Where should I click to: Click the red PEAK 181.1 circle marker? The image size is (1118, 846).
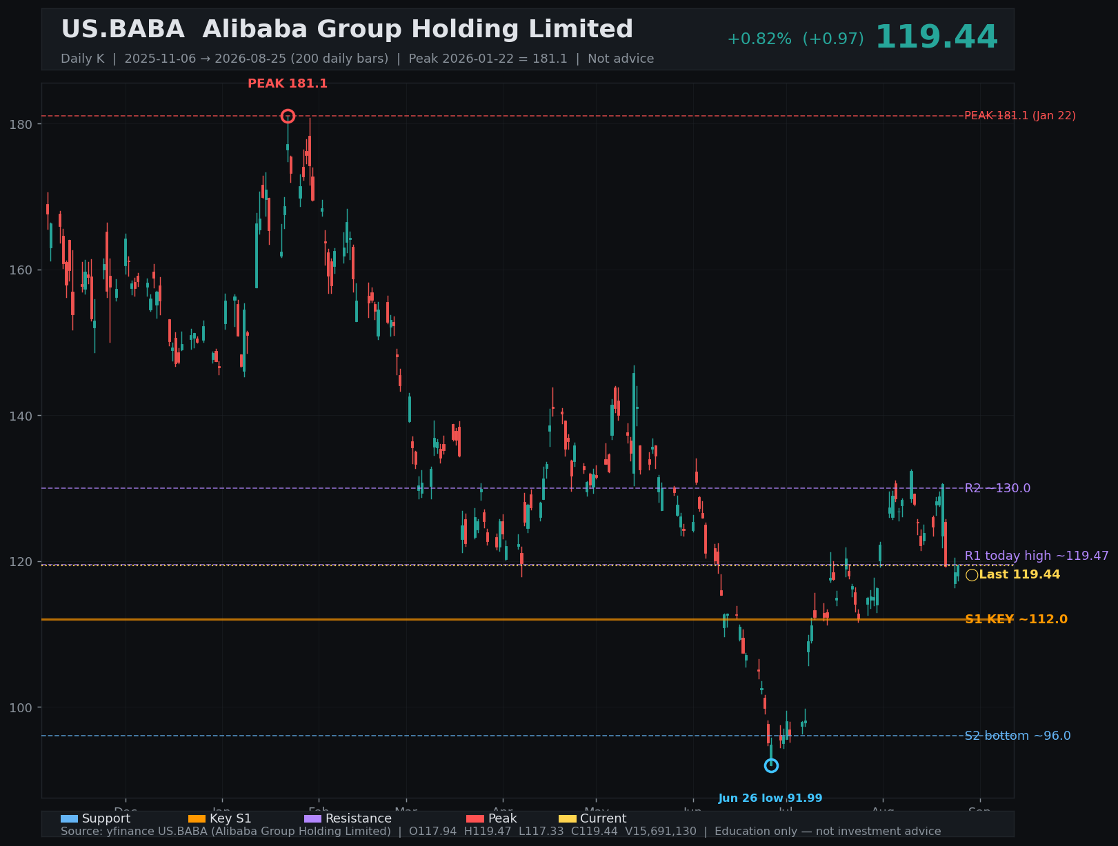click(288, 116)
